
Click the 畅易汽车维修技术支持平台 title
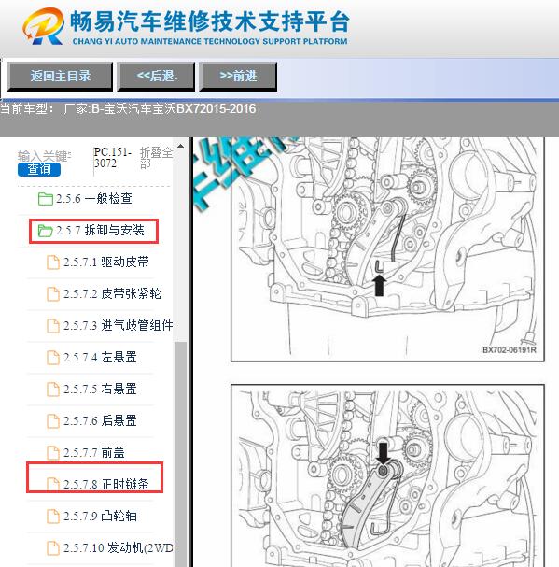tap(210, 21)
